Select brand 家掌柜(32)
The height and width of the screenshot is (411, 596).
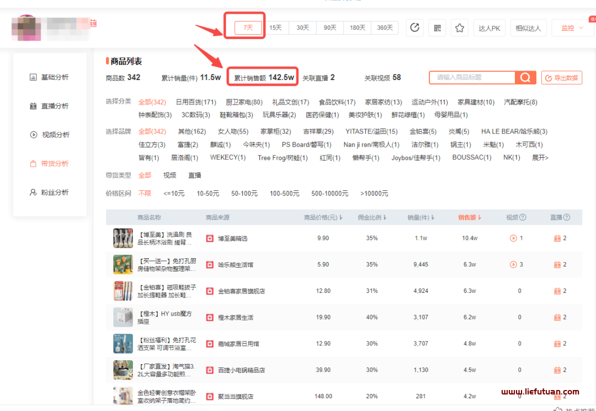[x=276, y=131]
